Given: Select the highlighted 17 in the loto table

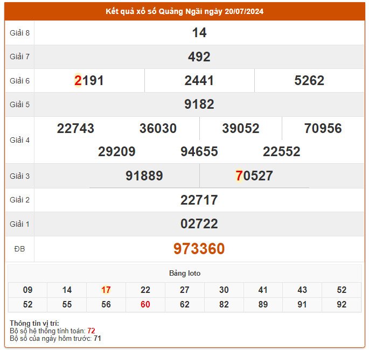Looking at the screenshot, I should pyautogui.click(x=106, y=290).
